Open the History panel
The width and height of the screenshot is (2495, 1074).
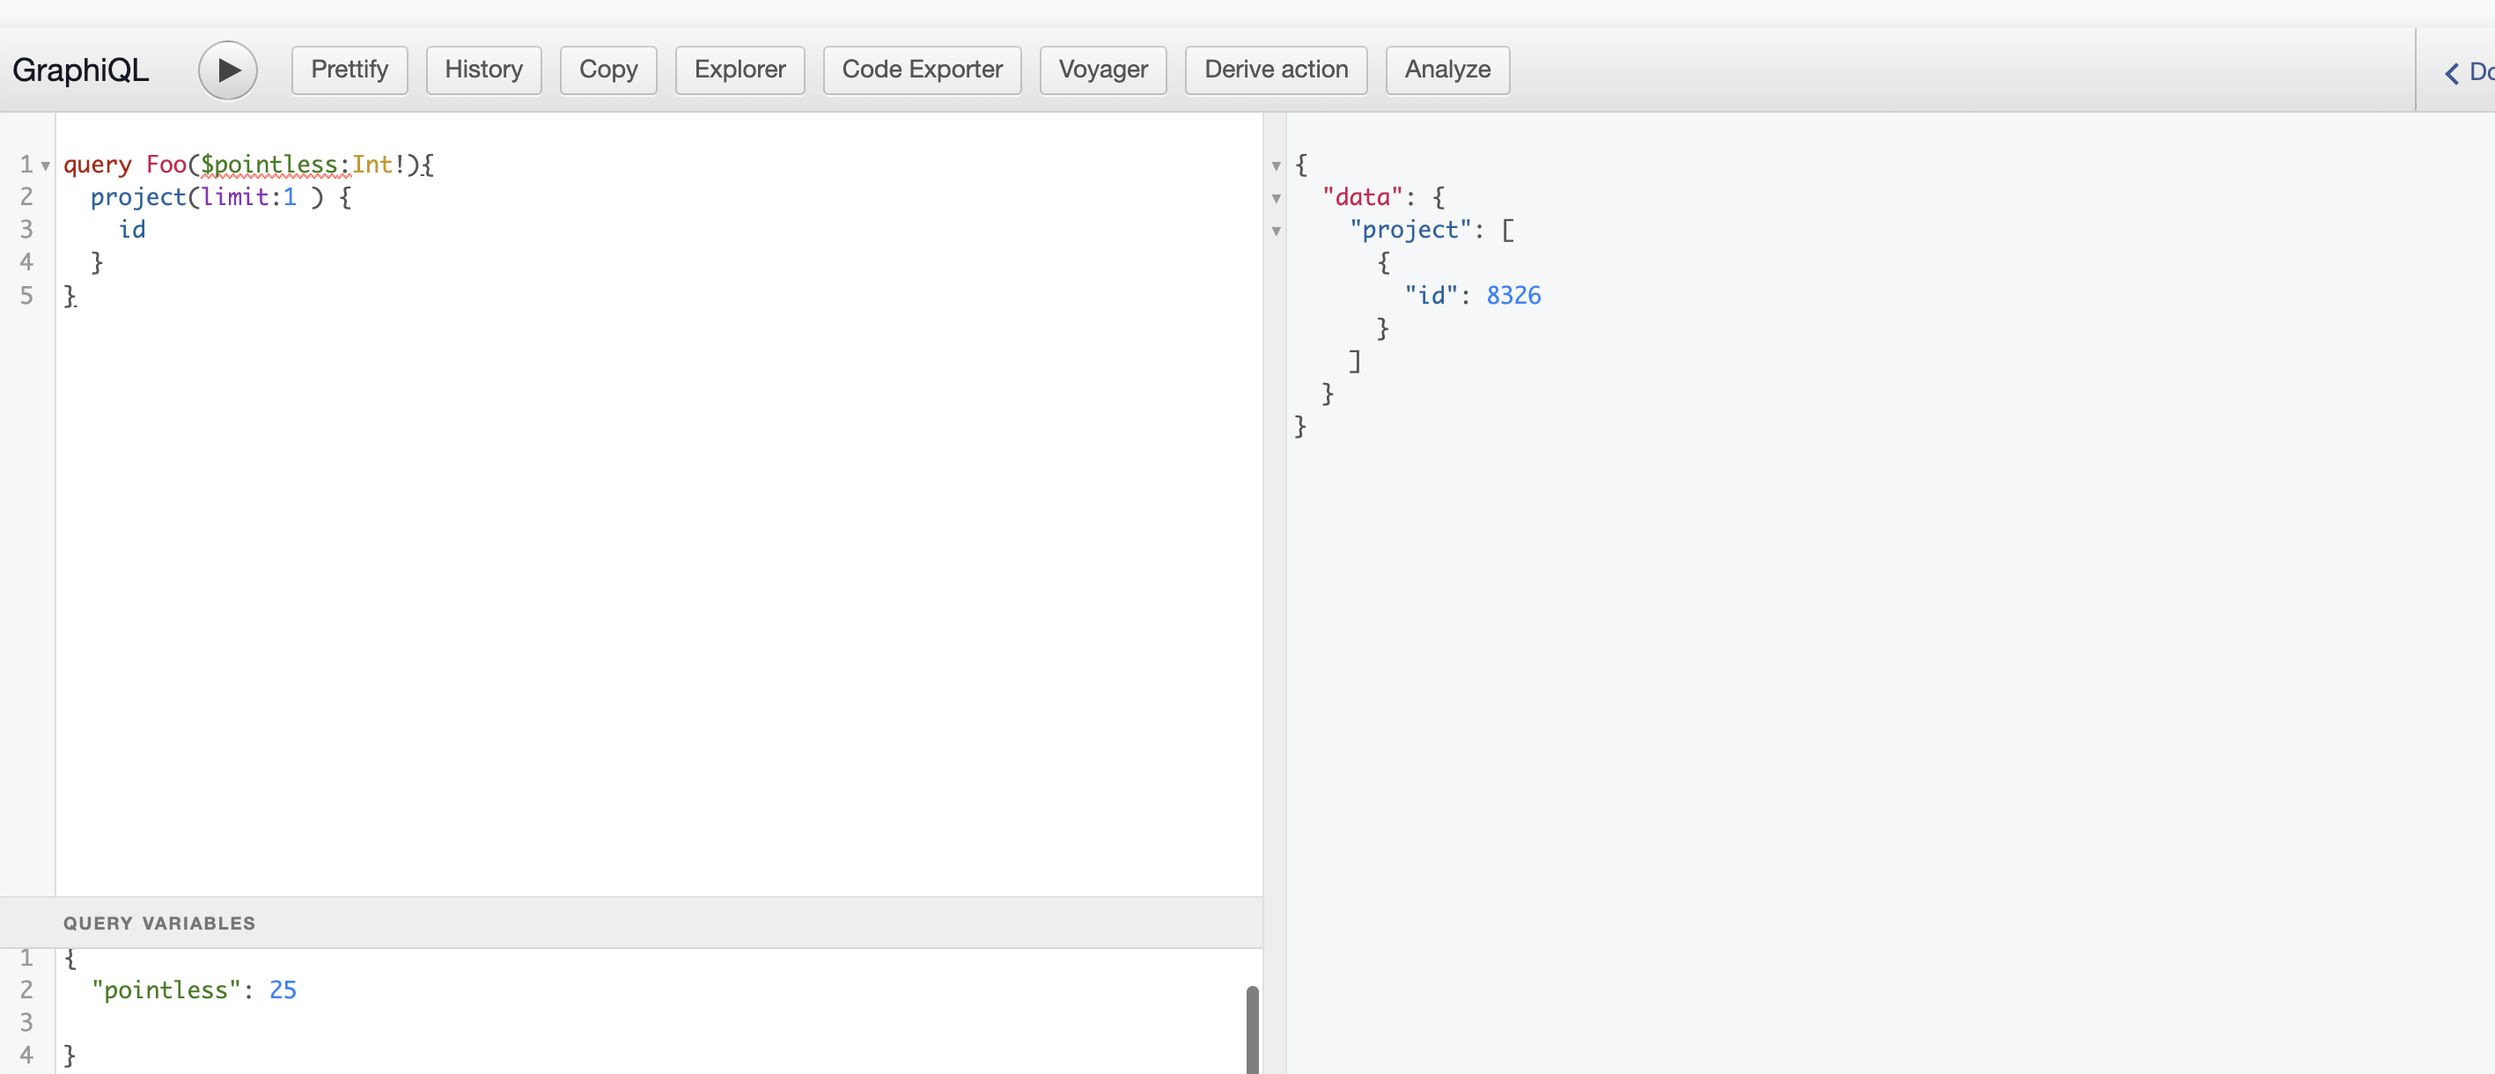483,70
